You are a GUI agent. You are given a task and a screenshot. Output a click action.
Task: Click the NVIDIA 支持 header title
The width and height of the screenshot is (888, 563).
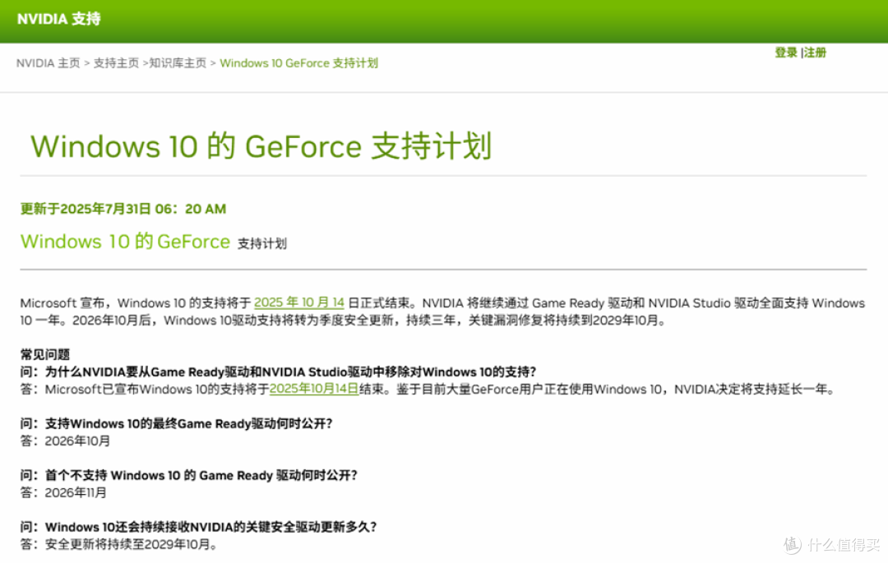tap(59, 19)
